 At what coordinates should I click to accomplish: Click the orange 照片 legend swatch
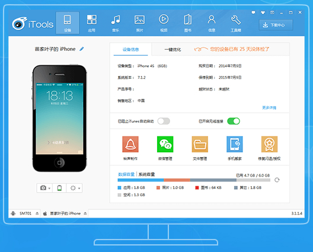coord(158,188)
